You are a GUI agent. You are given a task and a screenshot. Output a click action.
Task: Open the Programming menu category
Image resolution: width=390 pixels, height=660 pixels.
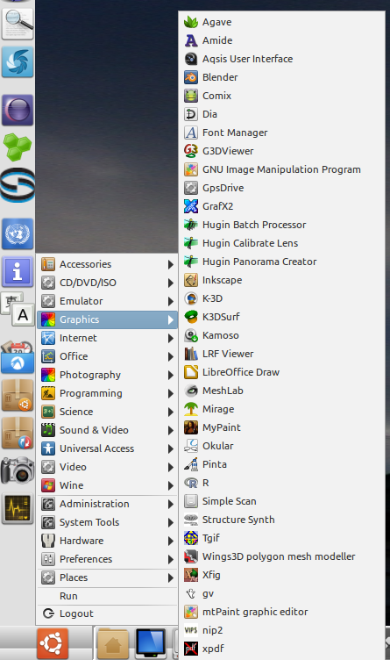click(107, 393)
